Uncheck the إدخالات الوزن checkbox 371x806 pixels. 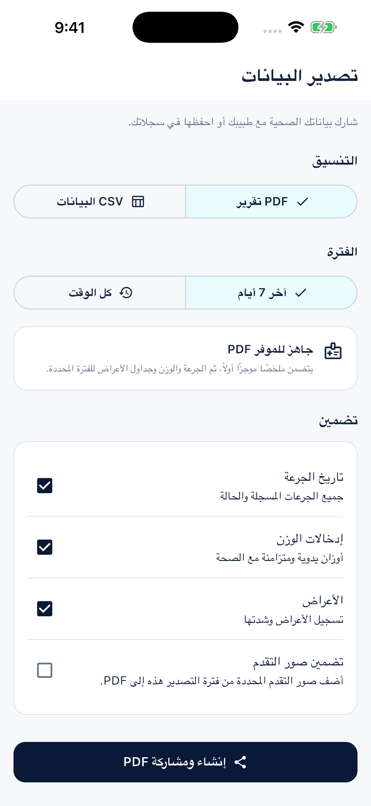(45, 547)
